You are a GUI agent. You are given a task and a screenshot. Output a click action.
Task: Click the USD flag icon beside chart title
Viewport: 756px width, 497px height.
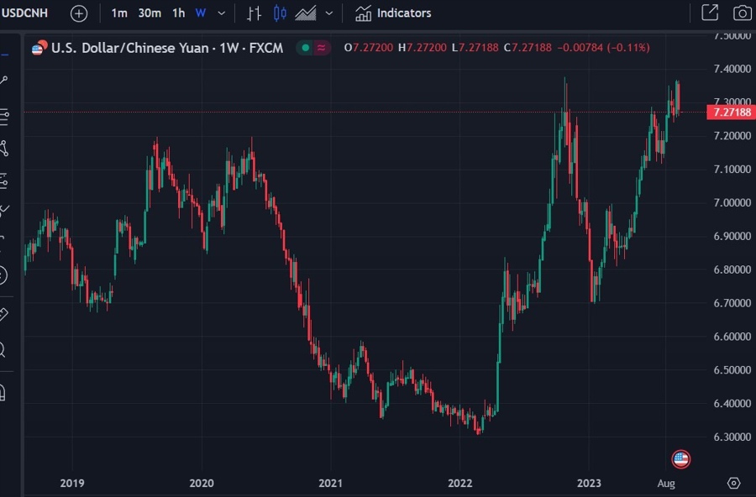39,48
